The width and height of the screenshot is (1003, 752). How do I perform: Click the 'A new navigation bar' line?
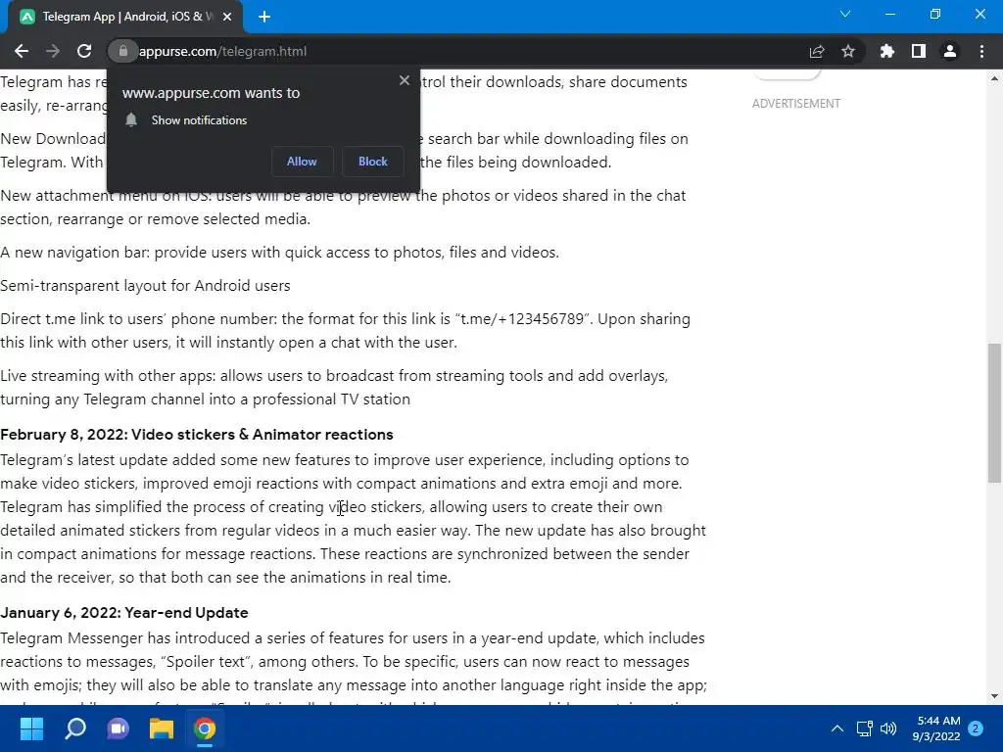[279, 253]
